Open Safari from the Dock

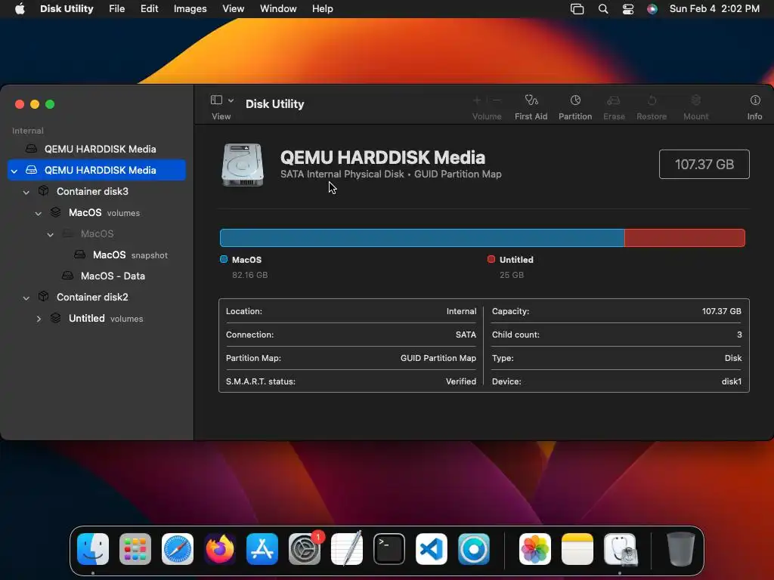(178, 549)
